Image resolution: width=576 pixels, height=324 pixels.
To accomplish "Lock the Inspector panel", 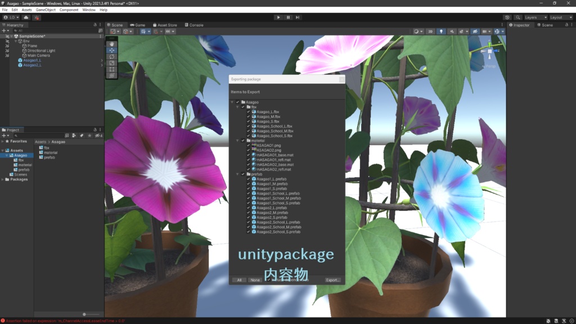I will [x=566, y=25].
